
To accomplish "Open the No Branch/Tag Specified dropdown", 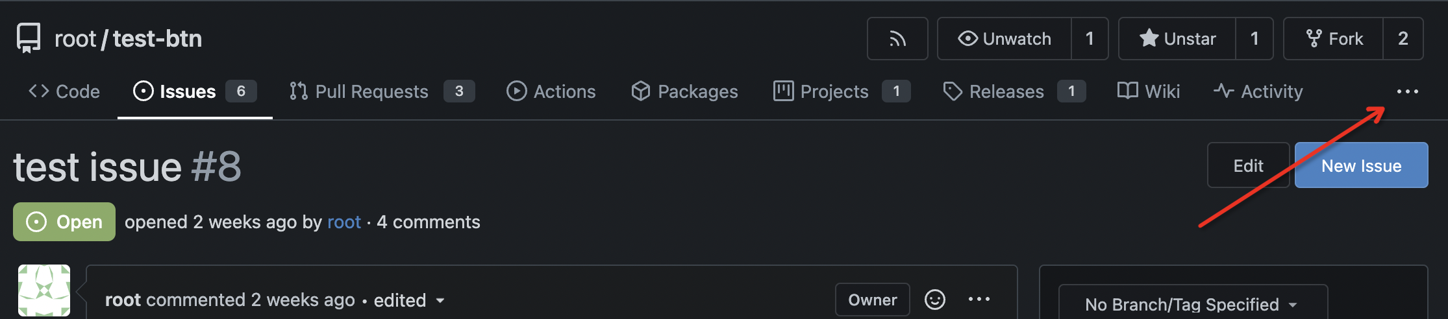I will 1192,304.
